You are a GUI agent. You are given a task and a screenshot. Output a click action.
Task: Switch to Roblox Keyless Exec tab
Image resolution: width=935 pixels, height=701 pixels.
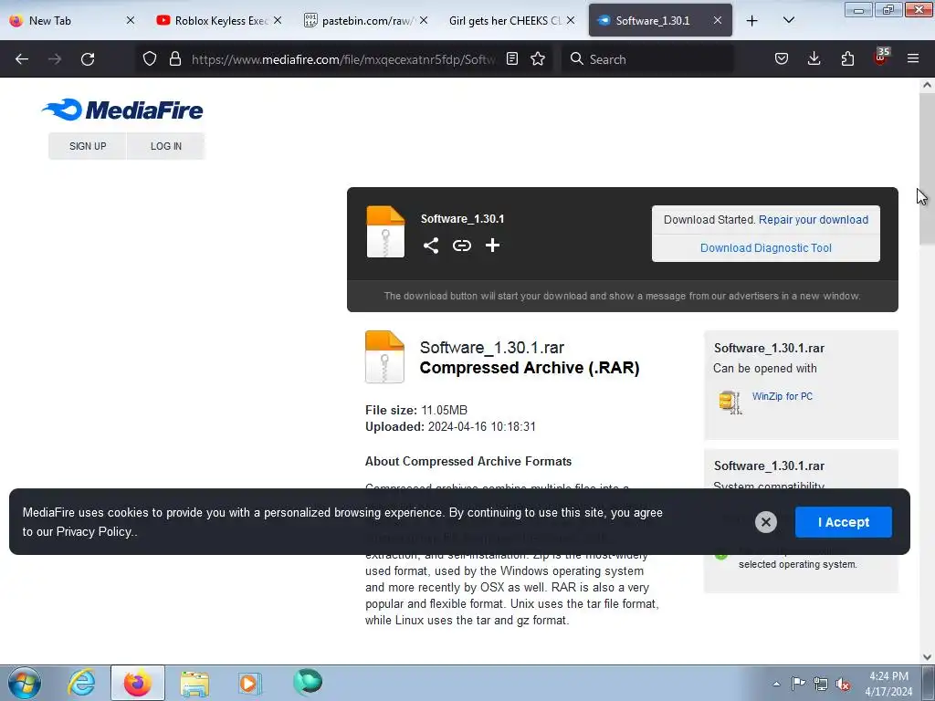click(217, 21)
